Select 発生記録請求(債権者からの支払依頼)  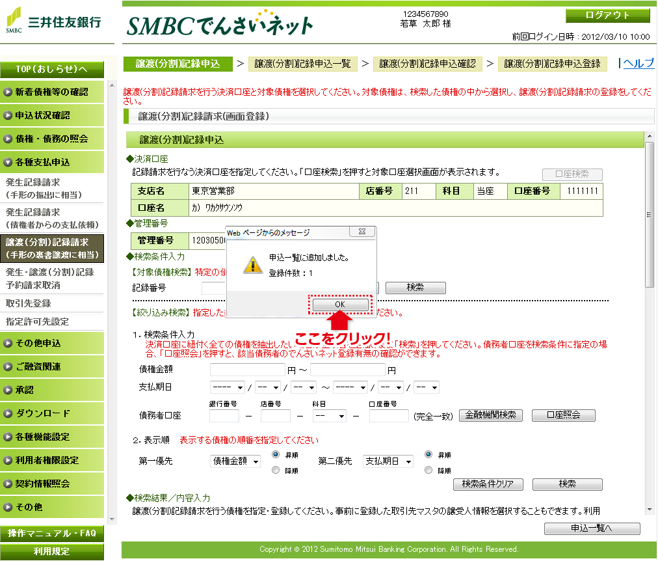(x=52, y=219)
